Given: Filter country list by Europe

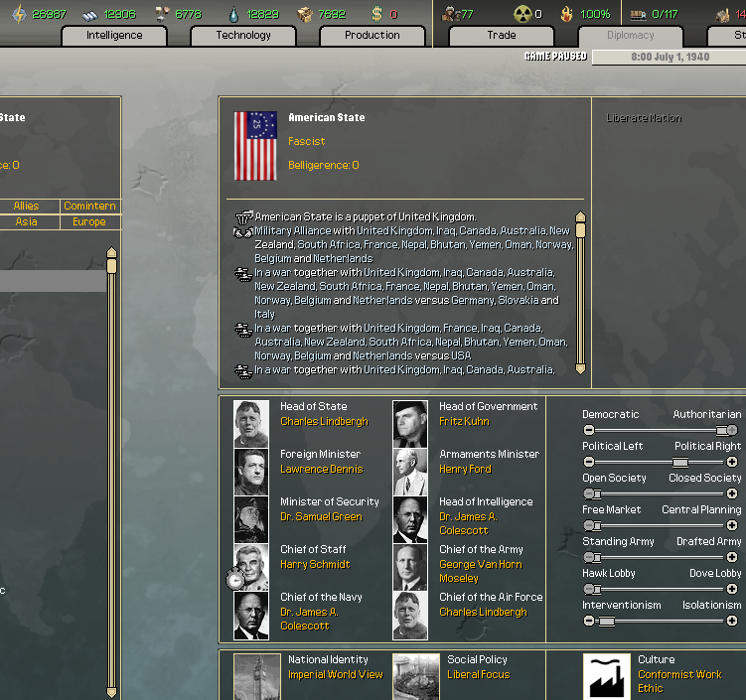Looking at the screenshot, I should pyautogui.click(x=89, y=222).
